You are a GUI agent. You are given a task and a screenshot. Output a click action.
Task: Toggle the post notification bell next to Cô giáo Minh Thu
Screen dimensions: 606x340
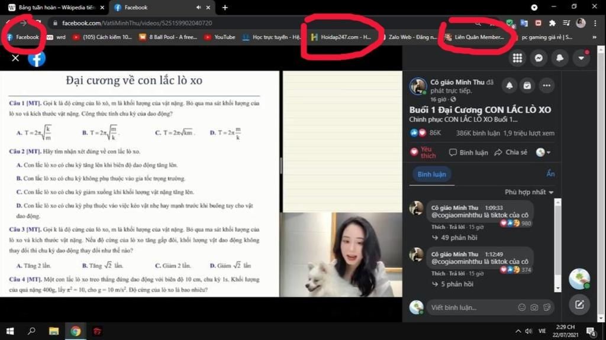(x=510, y=85)
